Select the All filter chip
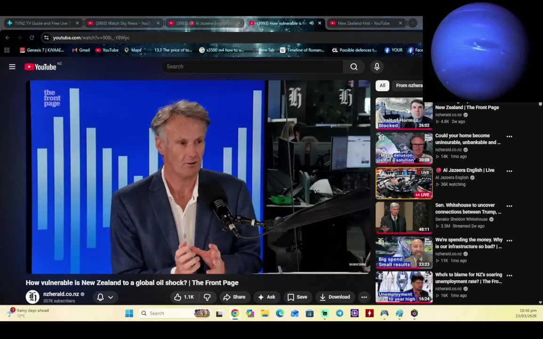 click(383, 85)
